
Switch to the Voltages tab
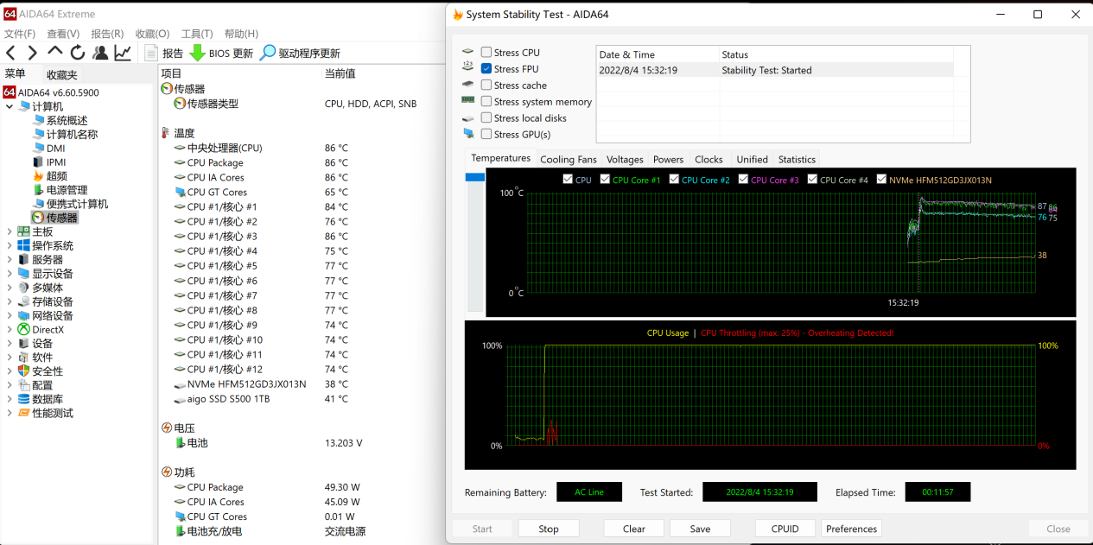click(625, 159)
